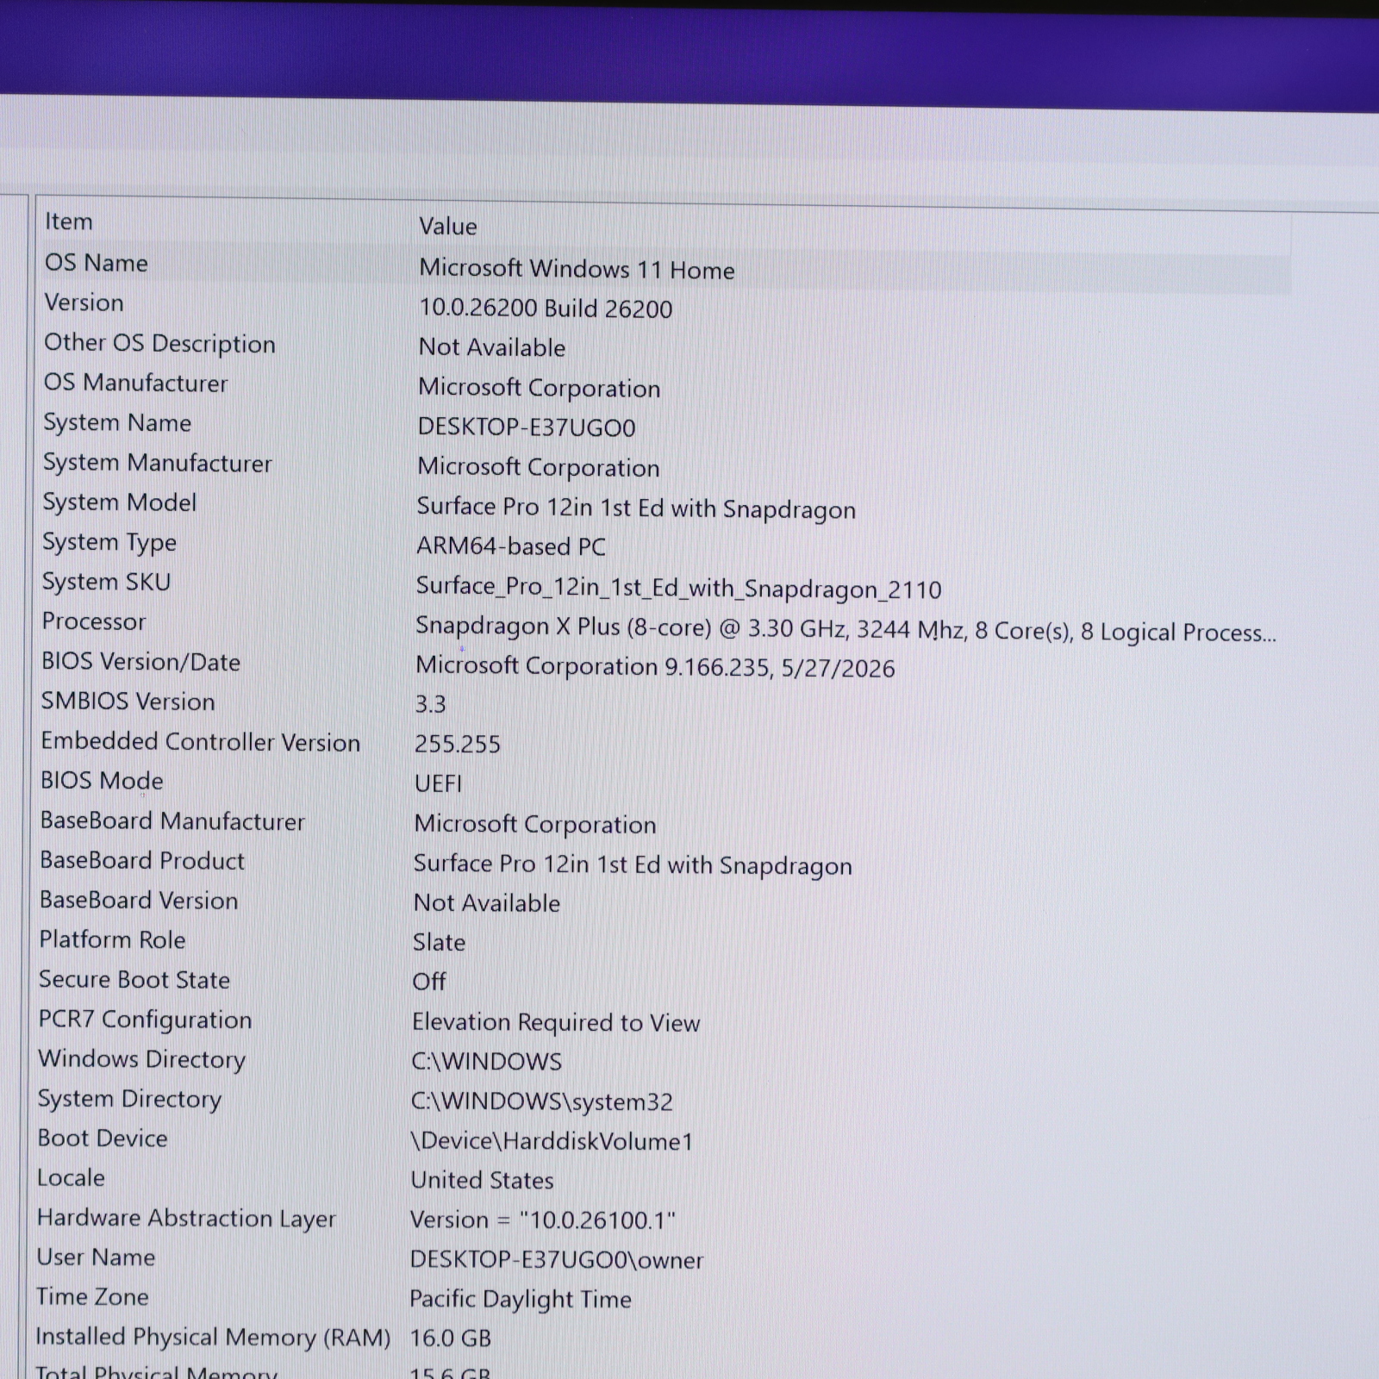
Task: Select the "Platform Role" item label
Action: pos(112,939)
